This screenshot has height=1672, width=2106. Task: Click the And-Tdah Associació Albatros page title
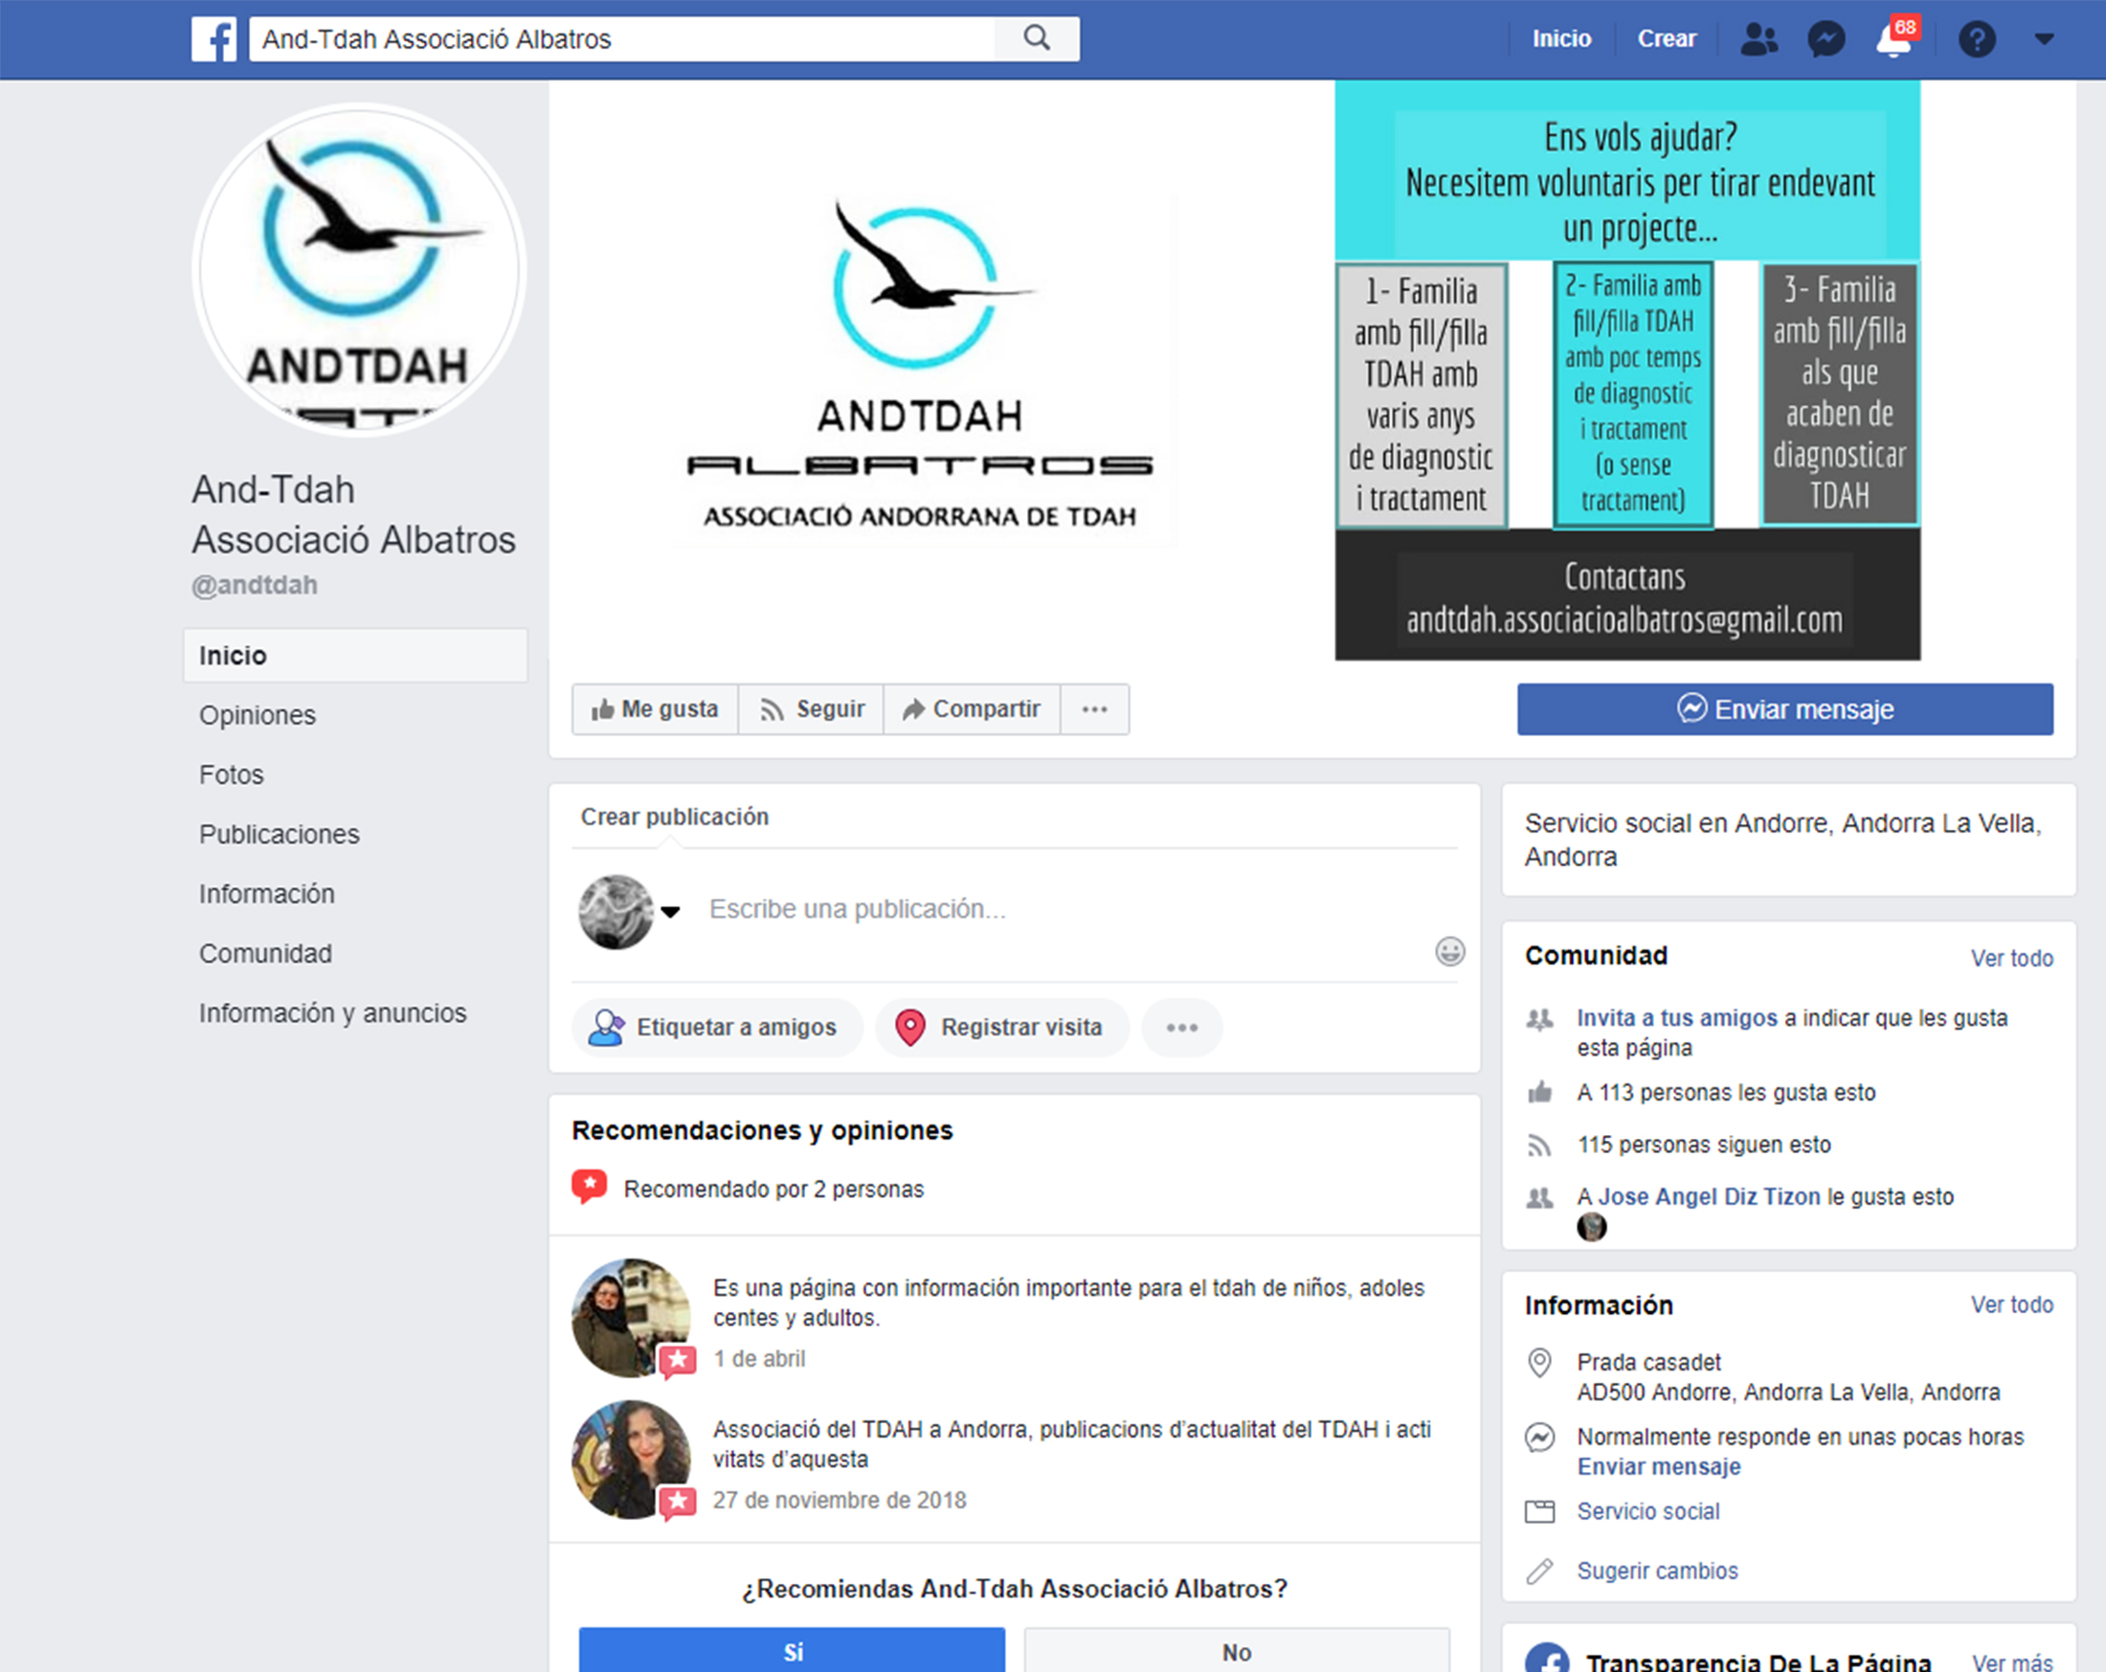click(x=352, y=515)
